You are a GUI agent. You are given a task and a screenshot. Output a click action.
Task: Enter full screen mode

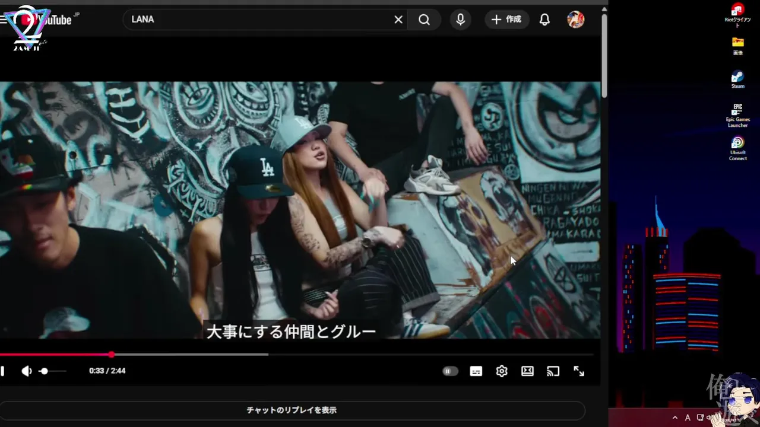pos(579,371)
